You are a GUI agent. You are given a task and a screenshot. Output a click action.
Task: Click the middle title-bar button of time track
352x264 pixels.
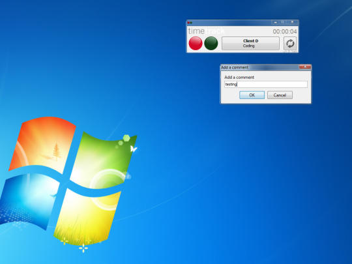283,22
